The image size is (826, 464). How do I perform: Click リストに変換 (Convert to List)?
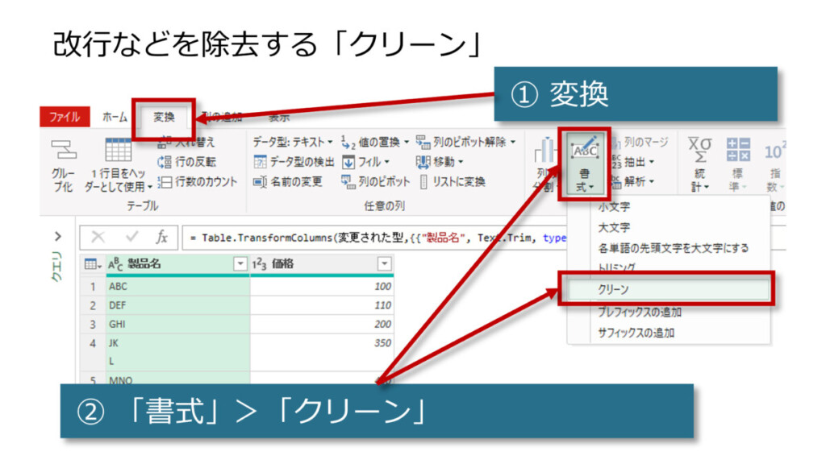(x=453, y=181)
